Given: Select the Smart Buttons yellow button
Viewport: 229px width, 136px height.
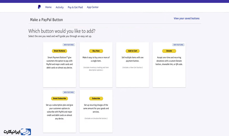Looking at the screenshot, I should pyautogui.click(x=60, y=51).
